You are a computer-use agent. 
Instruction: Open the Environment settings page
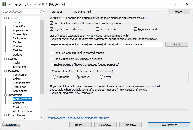pos(20,67)
